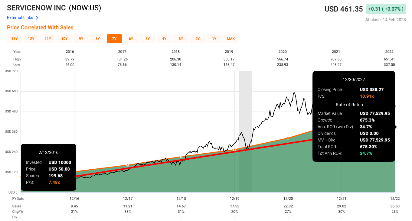Click the sales marker on the 12/18 gridline
Screen dimensions: 412x221
tap(181, 157)
